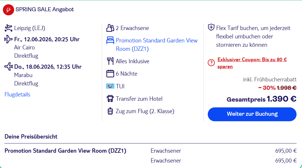Open Promotion Standard Garden View Room link
Viewport: 302px width, 168px height.
click(x=156, y=44)
